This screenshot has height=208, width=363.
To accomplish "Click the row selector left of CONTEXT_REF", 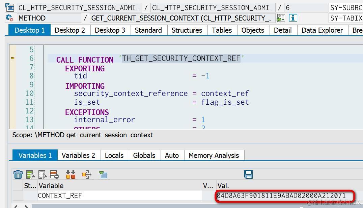I will coord(18,196).
